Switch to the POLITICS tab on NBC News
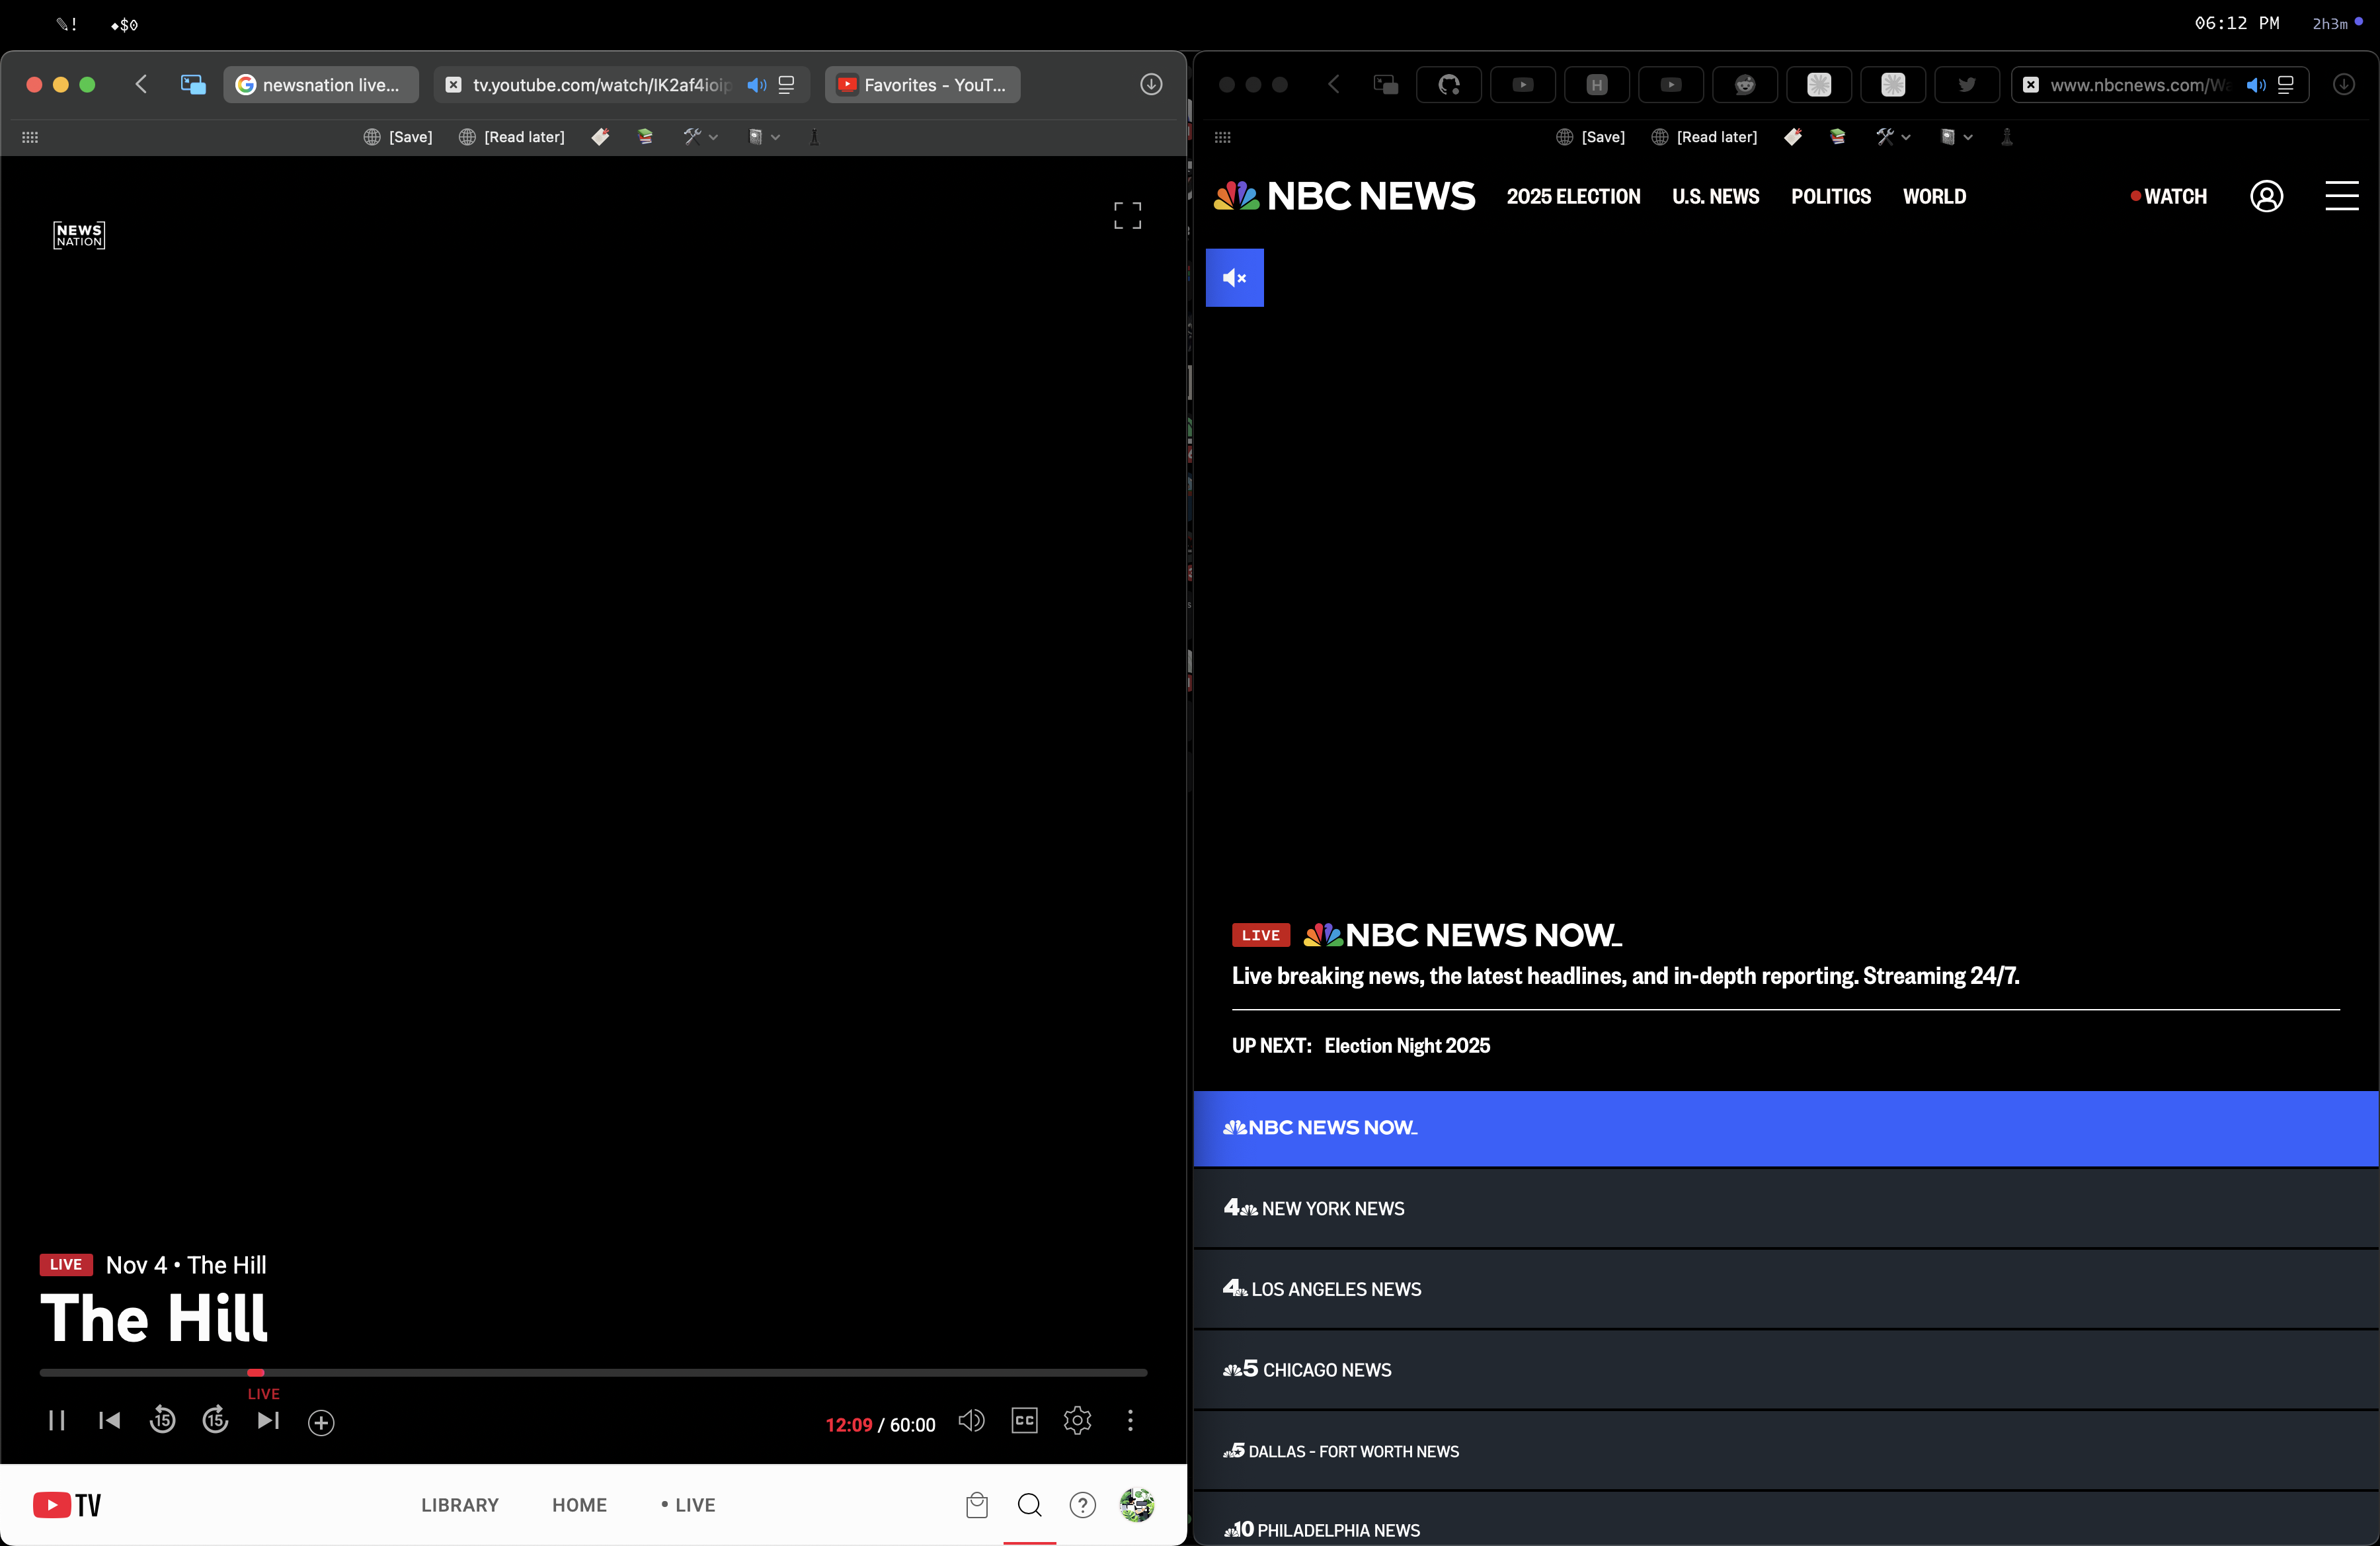Viewport: 2380px width, 1546px height. 1831,196
